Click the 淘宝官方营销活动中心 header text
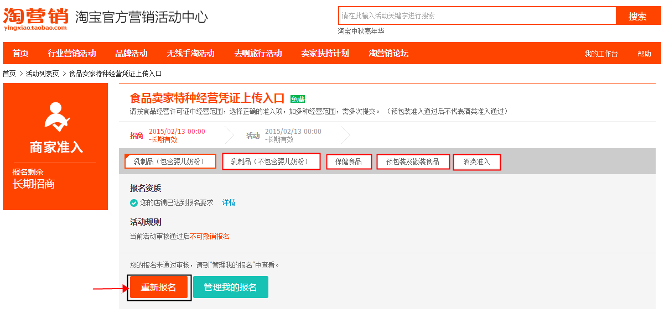This screenshot has height=313, width=664. (142, 17)
